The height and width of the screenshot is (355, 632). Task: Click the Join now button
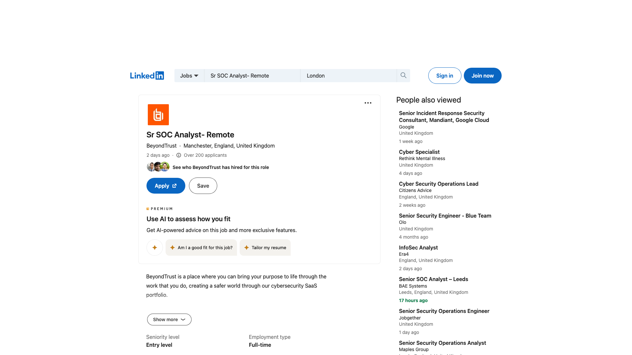tap(483, 76)
